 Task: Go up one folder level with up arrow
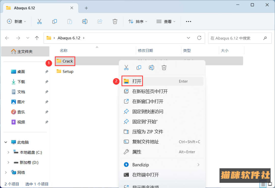(x=37, y=38)
